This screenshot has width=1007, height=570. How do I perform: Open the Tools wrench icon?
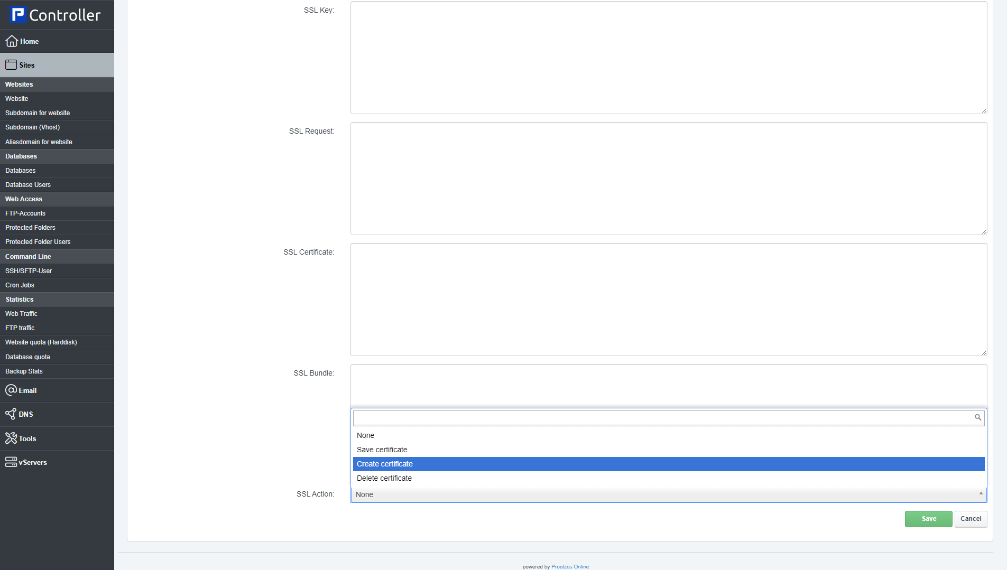[x=11, y=438]
